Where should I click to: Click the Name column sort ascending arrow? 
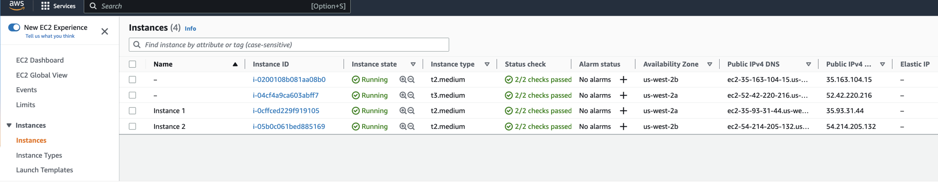coord(235,64)
